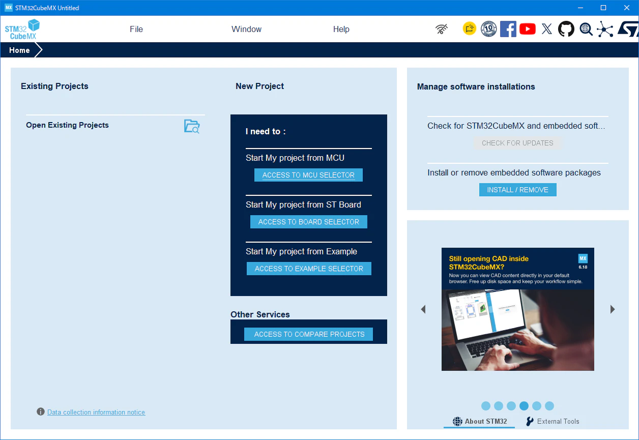Open the Window menu
This screenshot has height=440, width=639.
coord(246,29)
